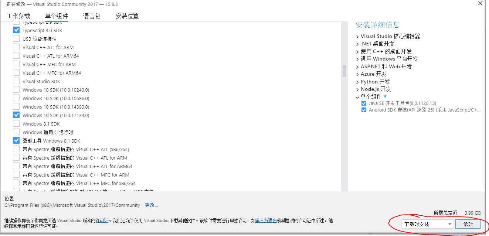Viewport: 489px width, 236px height.
Task: Check Windows 10 SDK (10.0.10240.0)
Action: point(16,89)
